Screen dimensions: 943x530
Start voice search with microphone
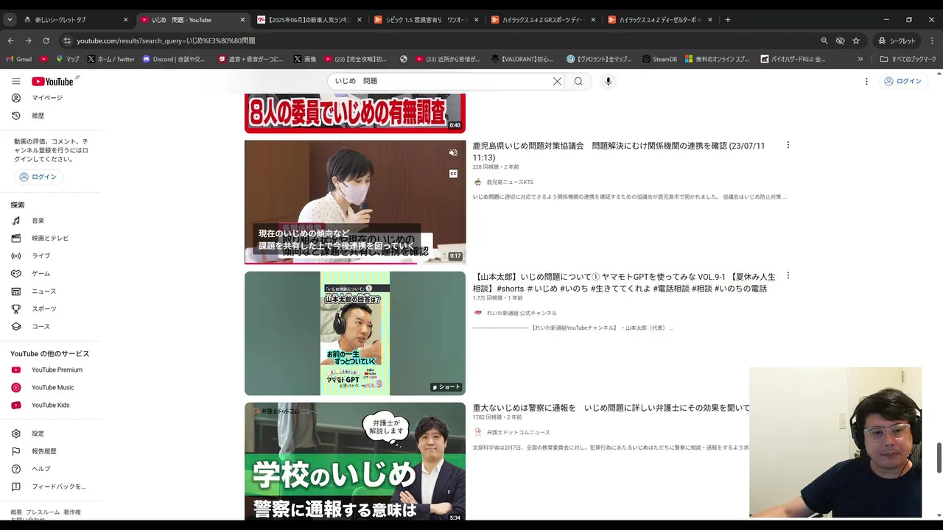pos(608,81)
